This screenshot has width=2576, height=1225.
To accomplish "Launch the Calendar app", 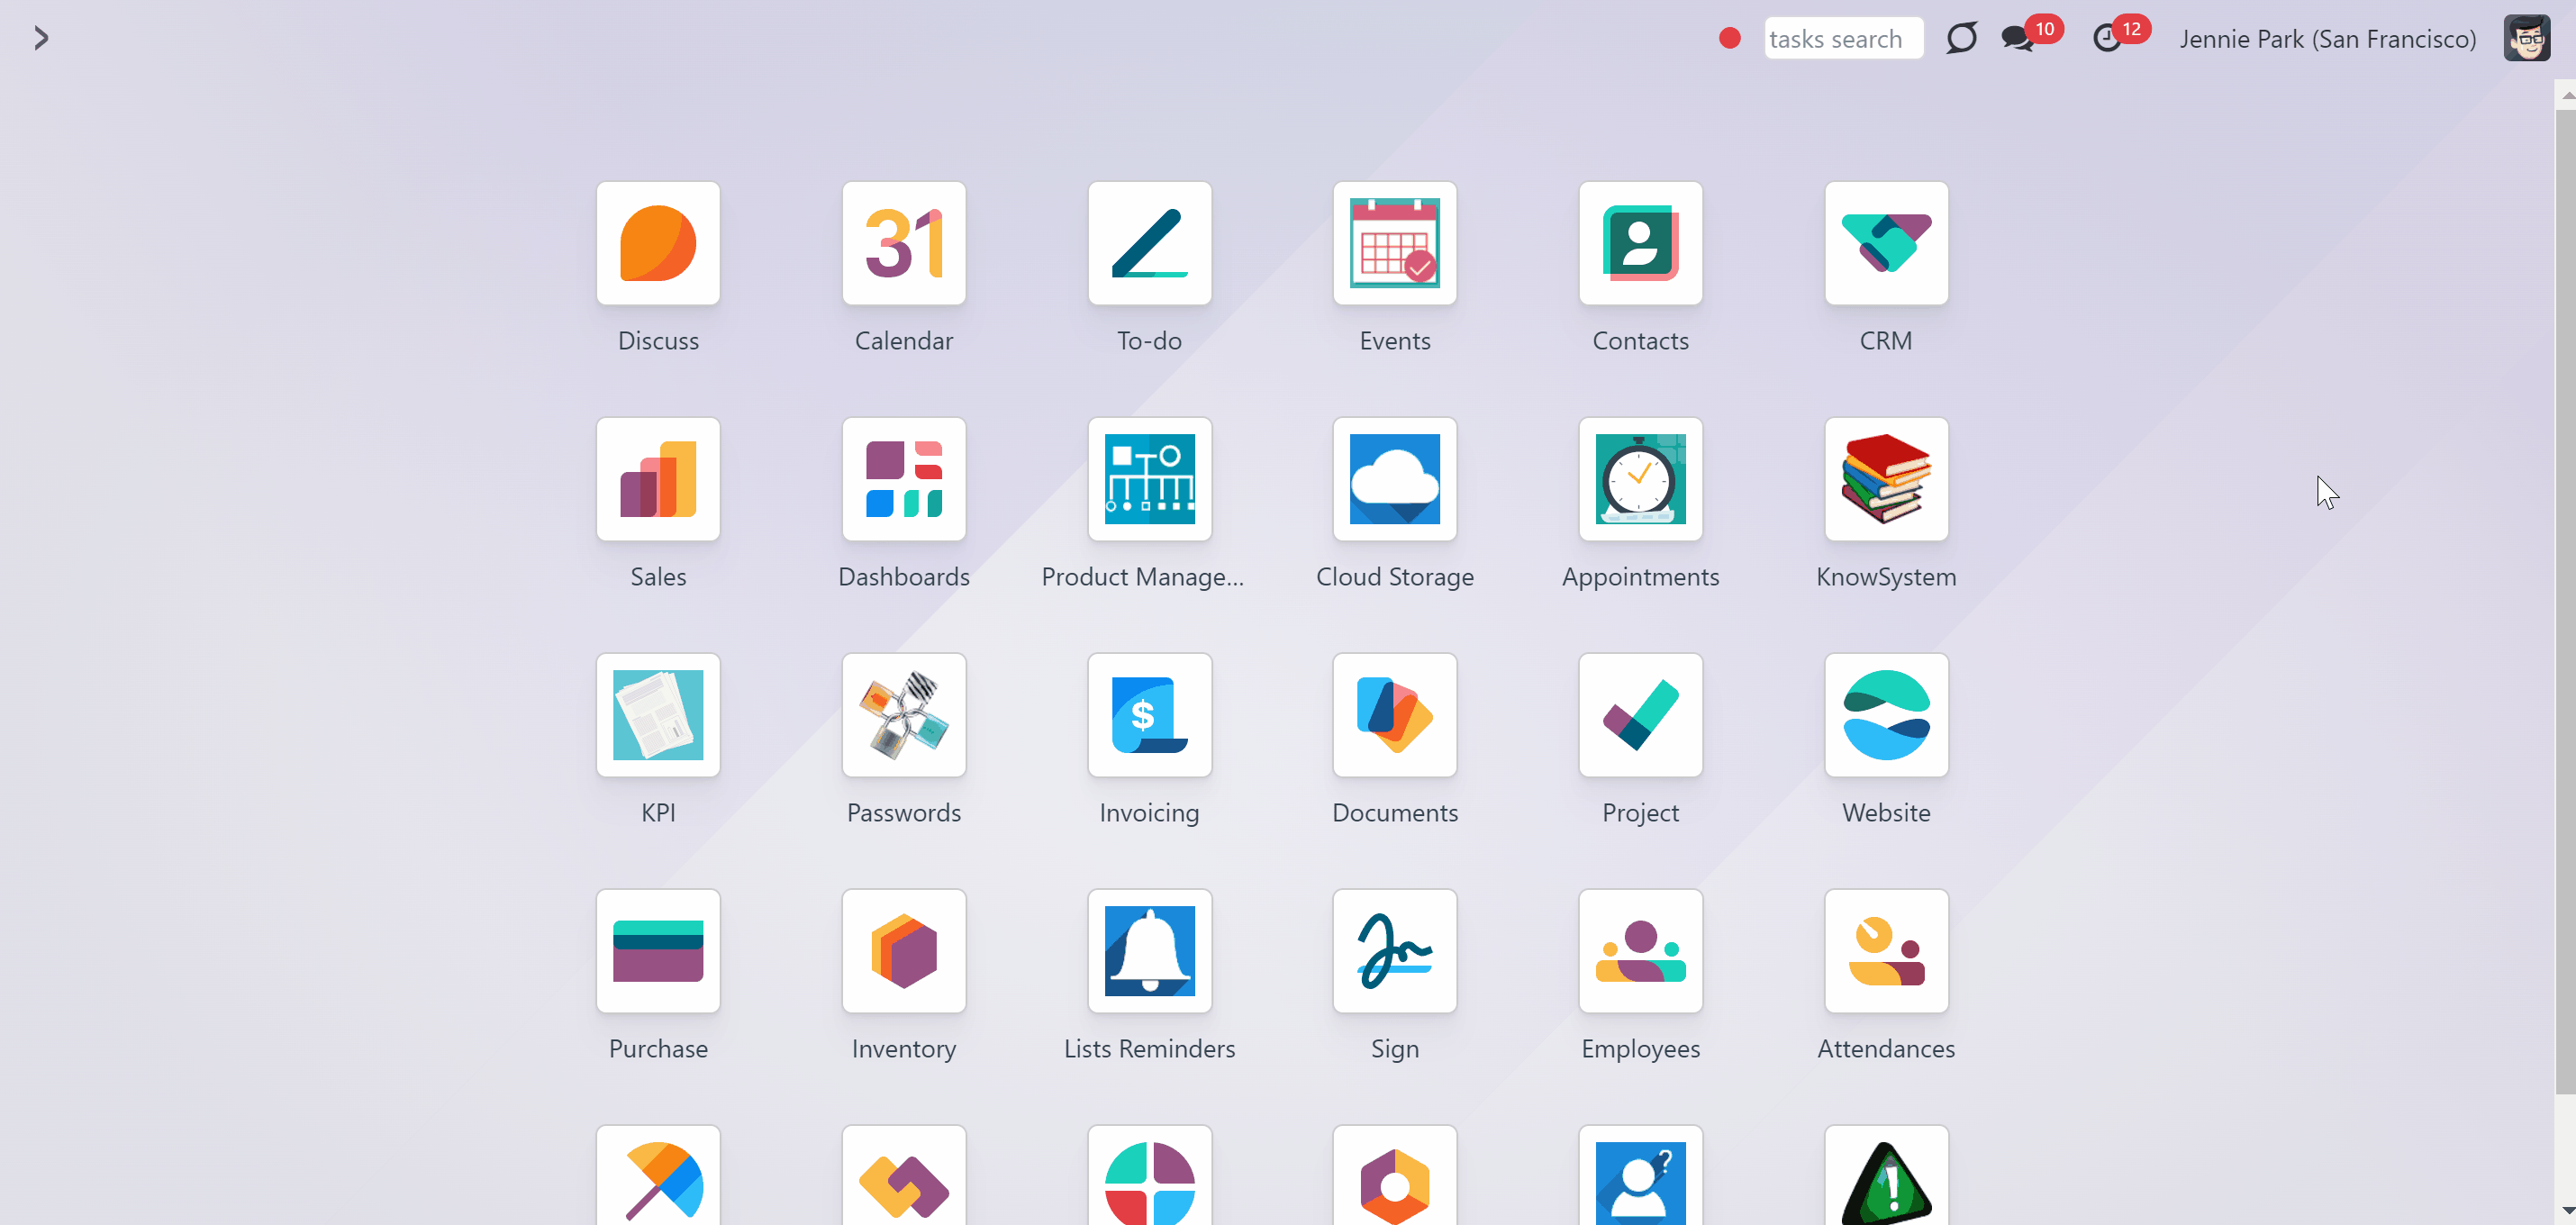I will pos(904,243).
